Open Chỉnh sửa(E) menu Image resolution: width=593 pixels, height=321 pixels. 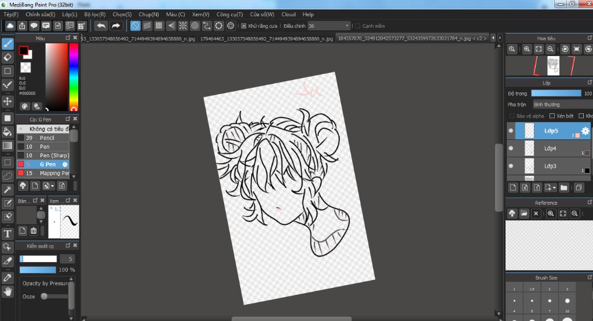click(40, 14)
